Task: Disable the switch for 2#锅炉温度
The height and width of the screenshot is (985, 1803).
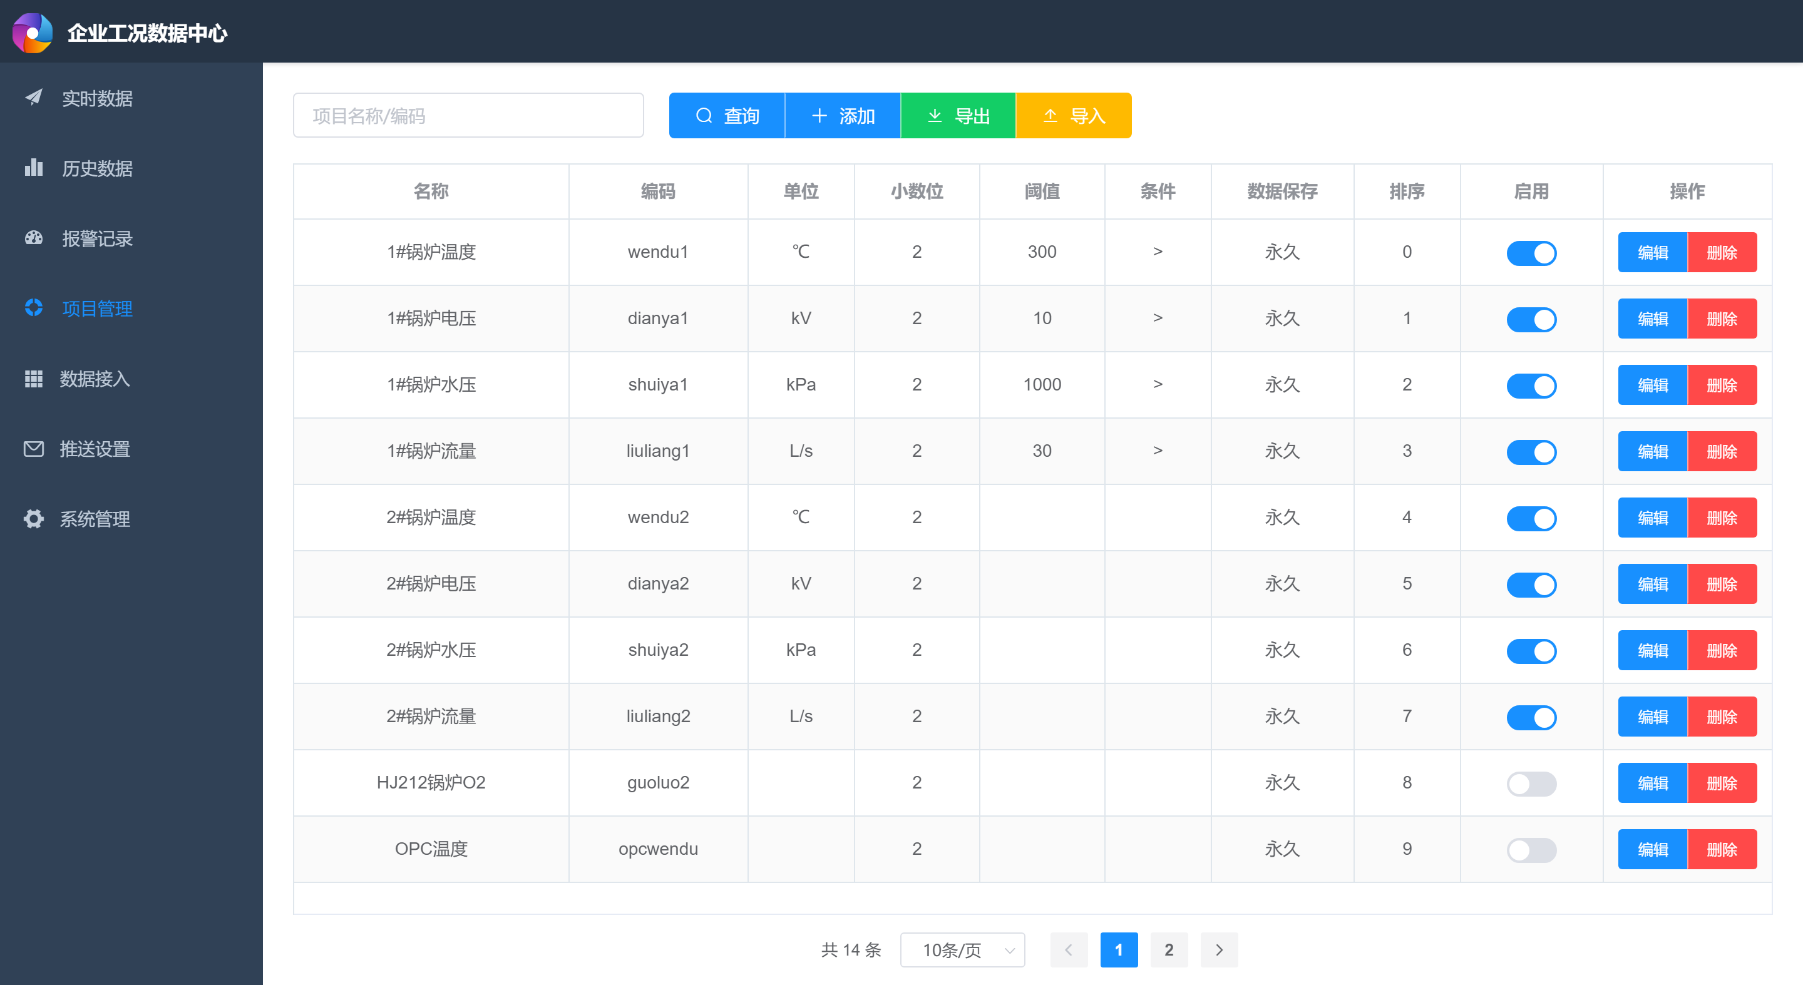Action: pos(1531,518)
